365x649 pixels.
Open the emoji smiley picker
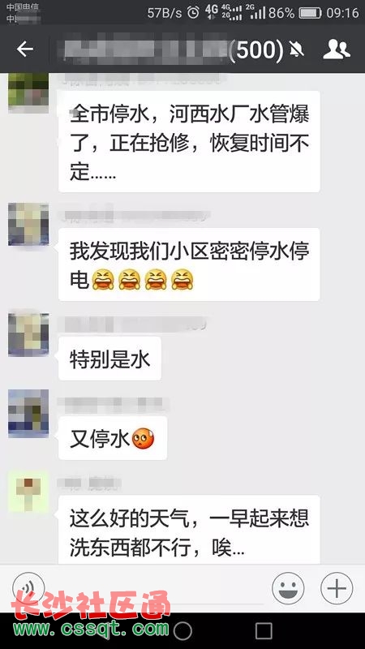(288, 588)
